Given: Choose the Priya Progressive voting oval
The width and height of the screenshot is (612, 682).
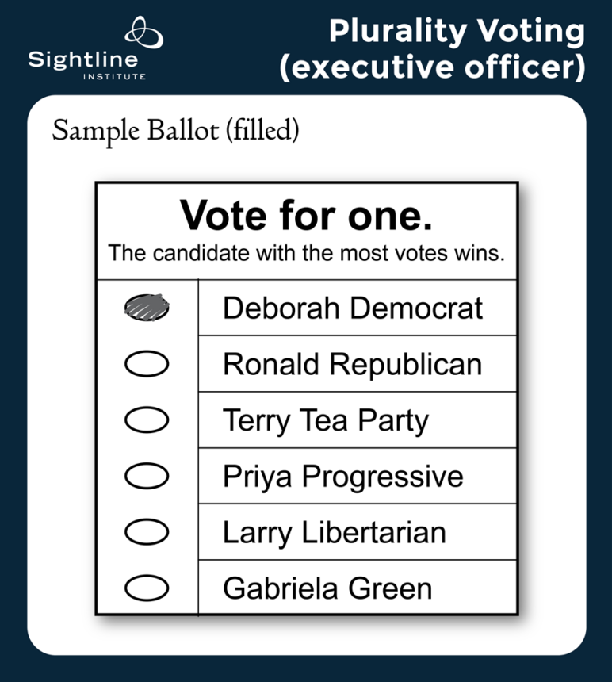Looking at the screenshot, I should tap(147, 476).
